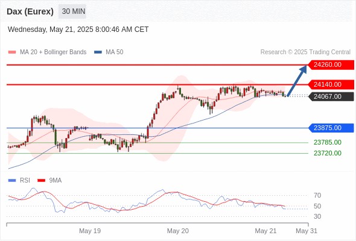The height and width of the screenshot is (241, 356).
Task: Select the 24260.00 resistance price label
Action: (331, 65)
